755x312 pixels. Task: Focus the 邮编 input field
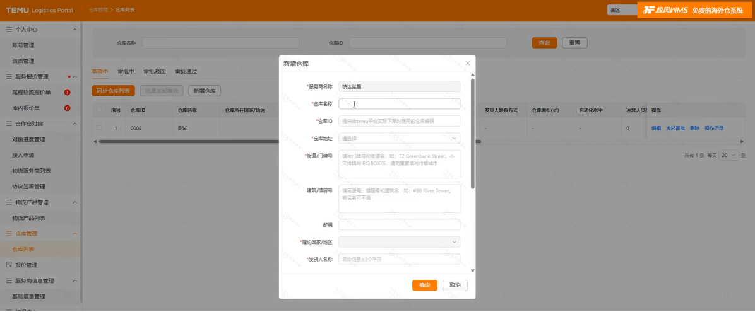pos(399,224)
